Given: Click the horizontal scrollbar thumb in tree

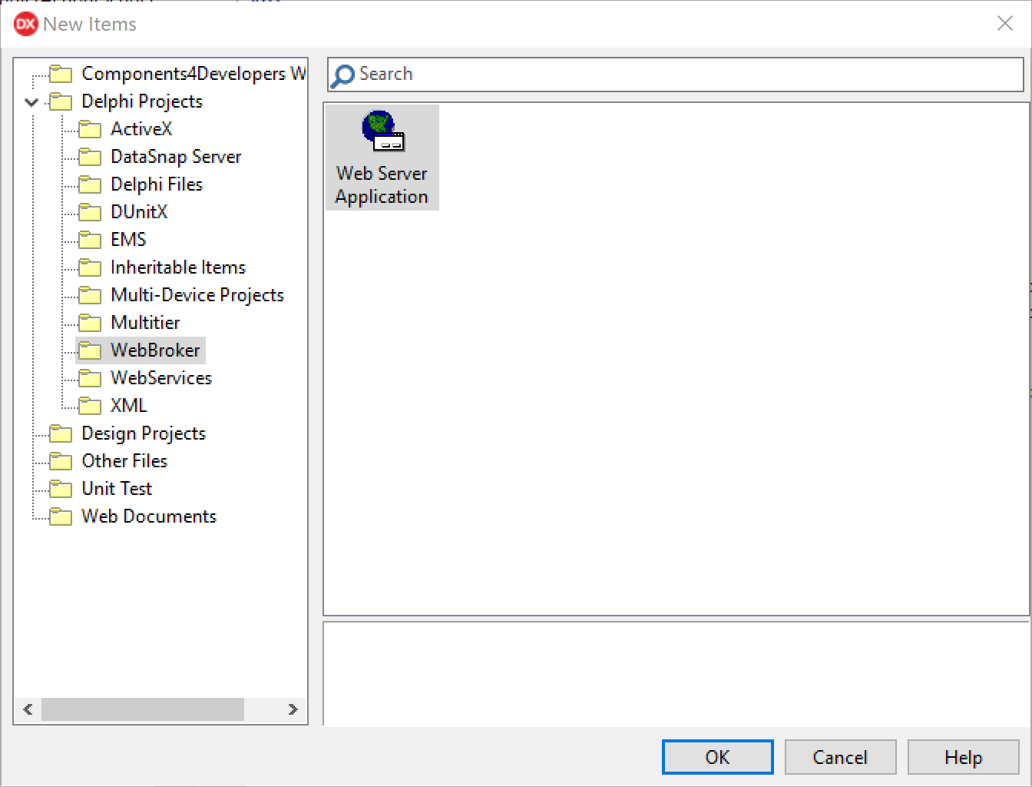Looking at the screenshot, I should 143,709.
